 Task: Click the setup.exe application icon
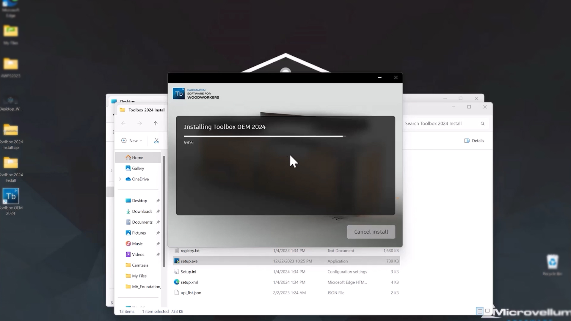(177, 261)
